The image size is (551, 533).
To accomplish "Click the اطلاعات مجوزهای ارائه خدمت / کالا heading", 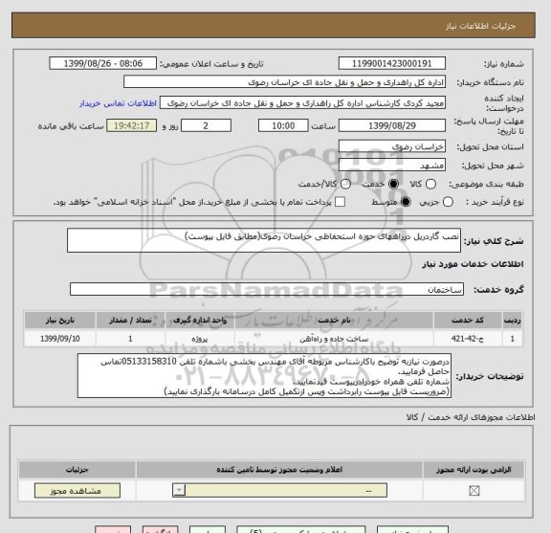I will click(x=471, y=417).
